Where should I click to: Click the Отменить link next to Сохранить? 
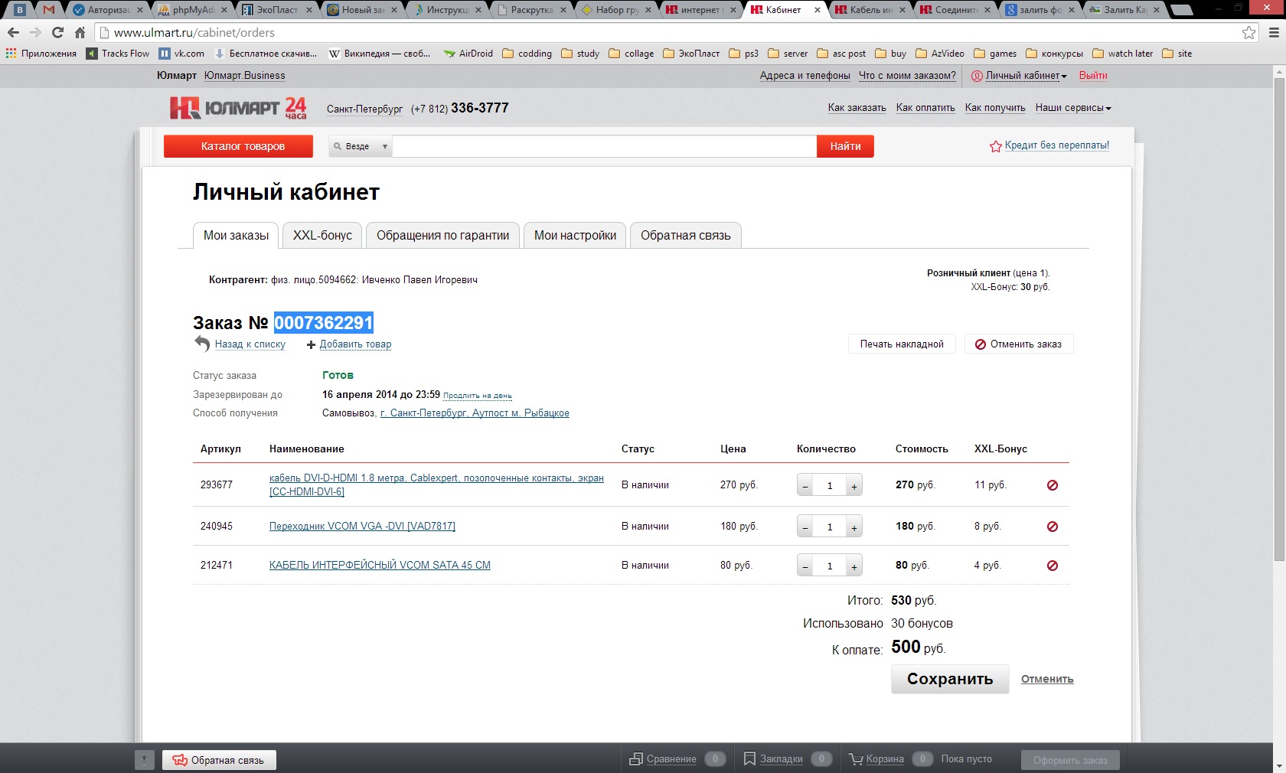[x=1047, y=680]
